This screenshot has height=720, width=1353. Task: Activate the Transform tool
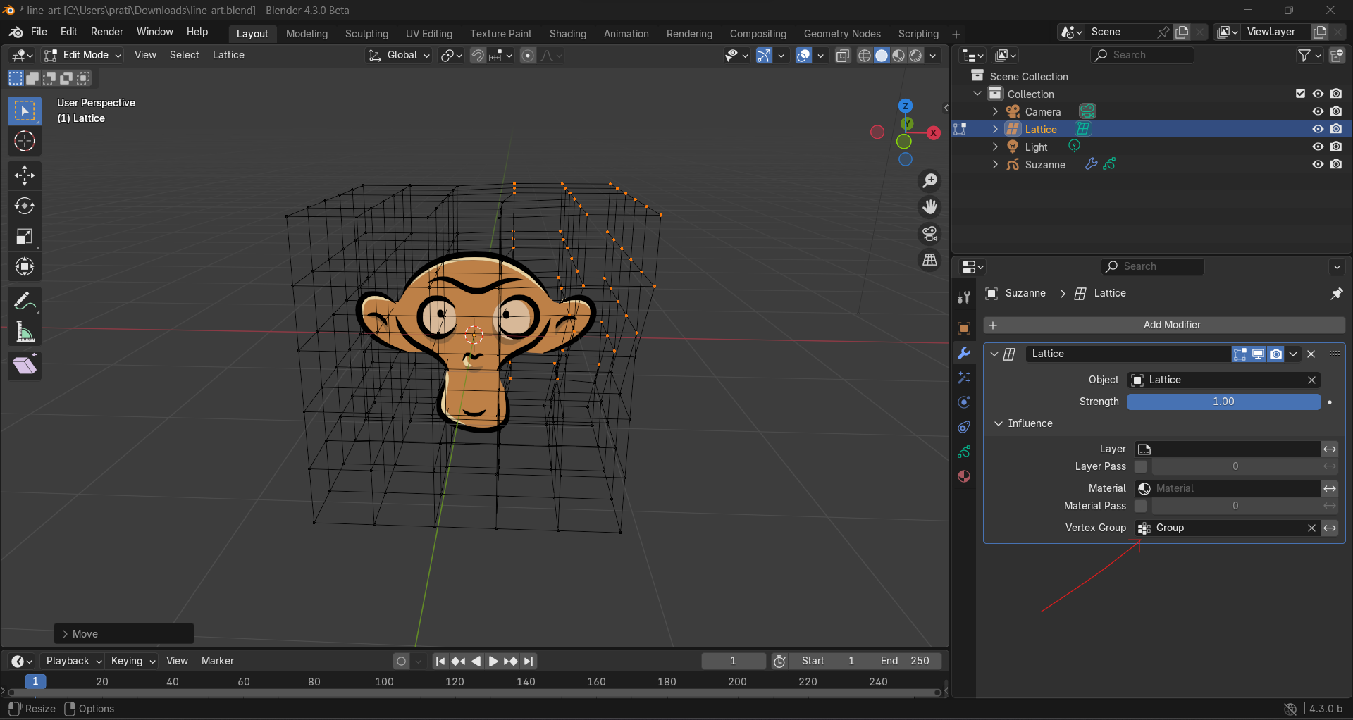click(x=25, y=266)
